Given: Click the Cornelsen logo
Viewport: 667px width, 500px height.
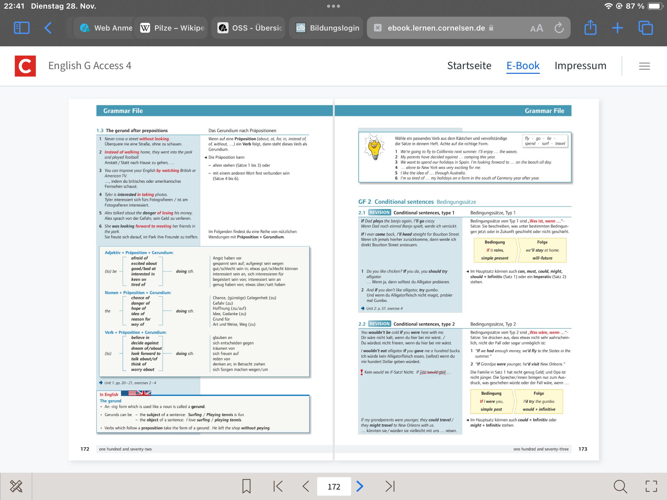Looking at the screenshot, I should [25, 66].
